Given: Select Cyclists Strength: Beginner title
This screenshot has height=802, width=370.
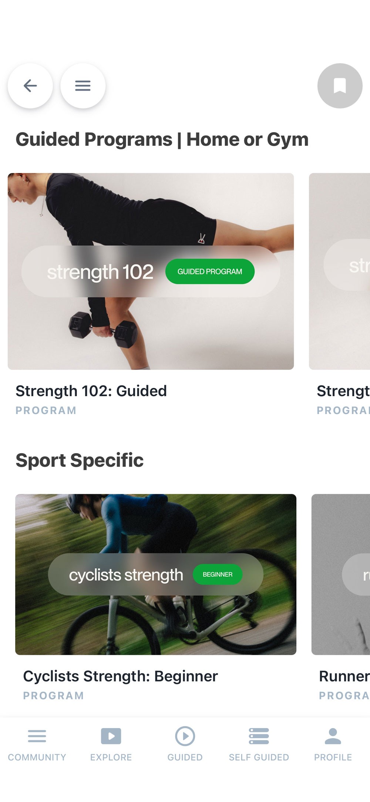Looking at the screenshot, I should point(120,676).
